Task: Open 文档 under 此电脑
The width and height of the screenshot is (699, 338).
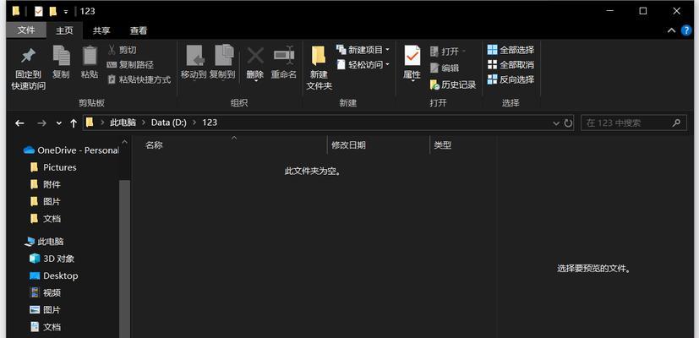Action: click(45, 327)
